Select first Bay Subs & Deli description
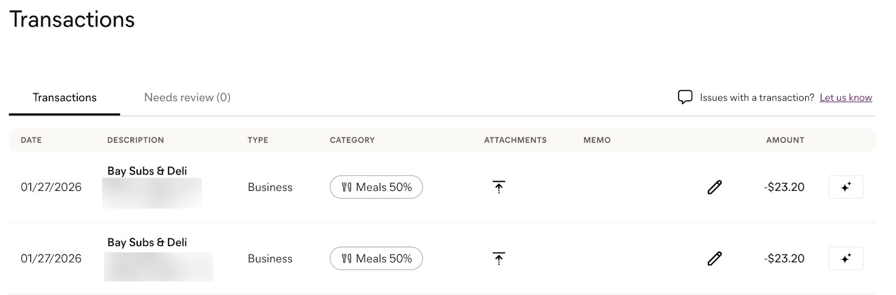896x295 pixels. click(147, 171)
